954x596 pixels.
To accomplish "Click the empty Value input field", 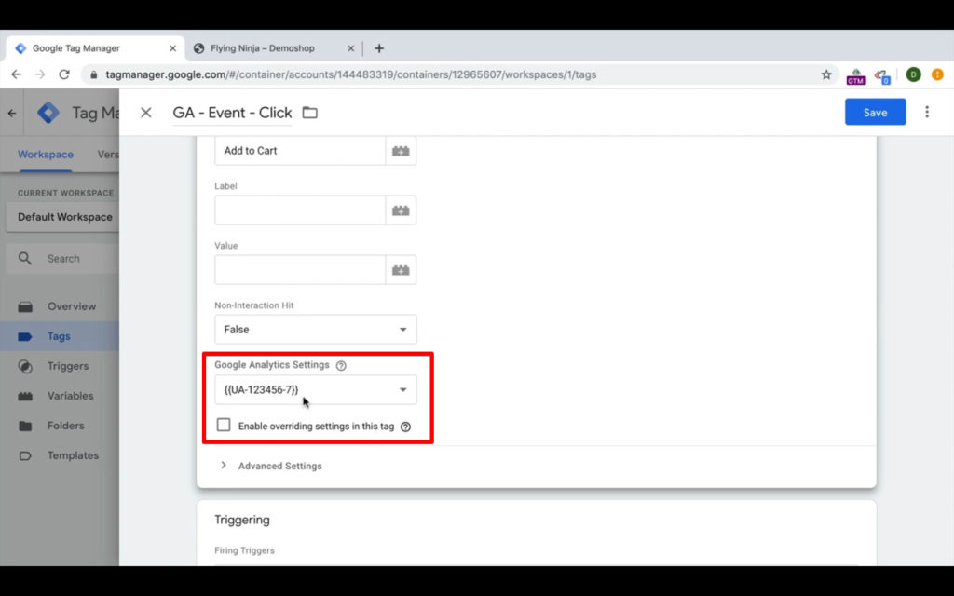I will point(300,270).
